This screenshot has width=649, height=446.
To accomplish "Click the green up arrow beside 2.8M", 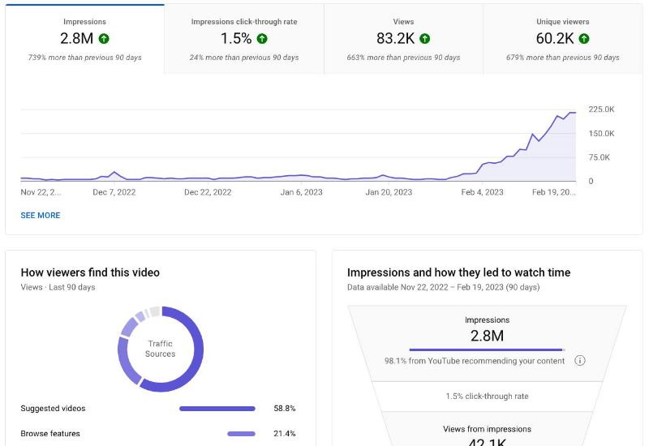I will [104, 39].
